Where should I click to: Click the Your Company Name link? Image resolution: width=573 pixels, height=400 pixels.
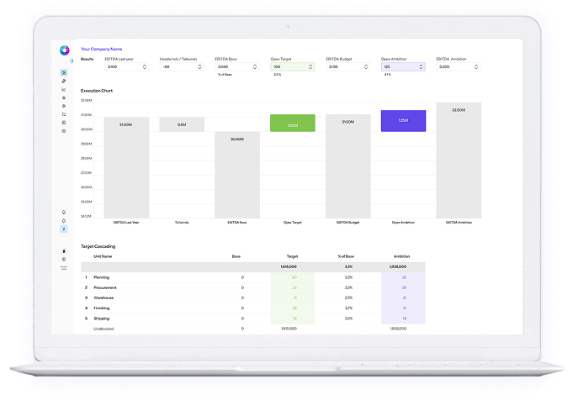(x=101, y=50)
